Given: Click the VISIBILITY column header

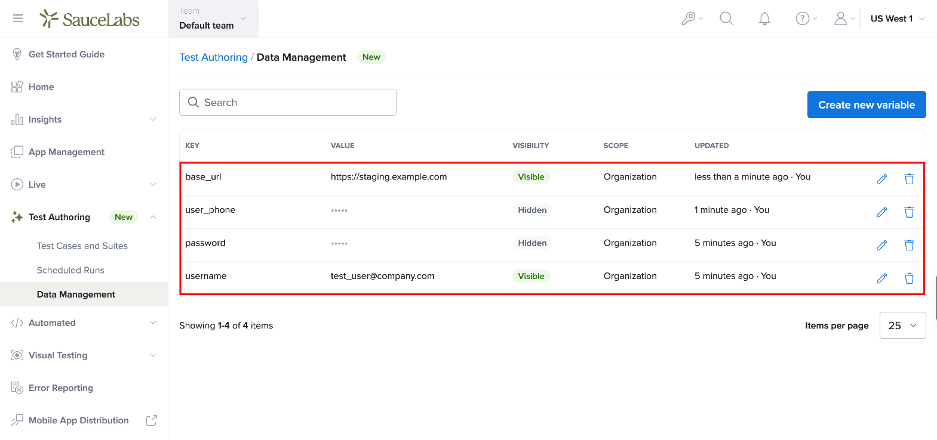Looking at the screenshot, I should 531,145.
